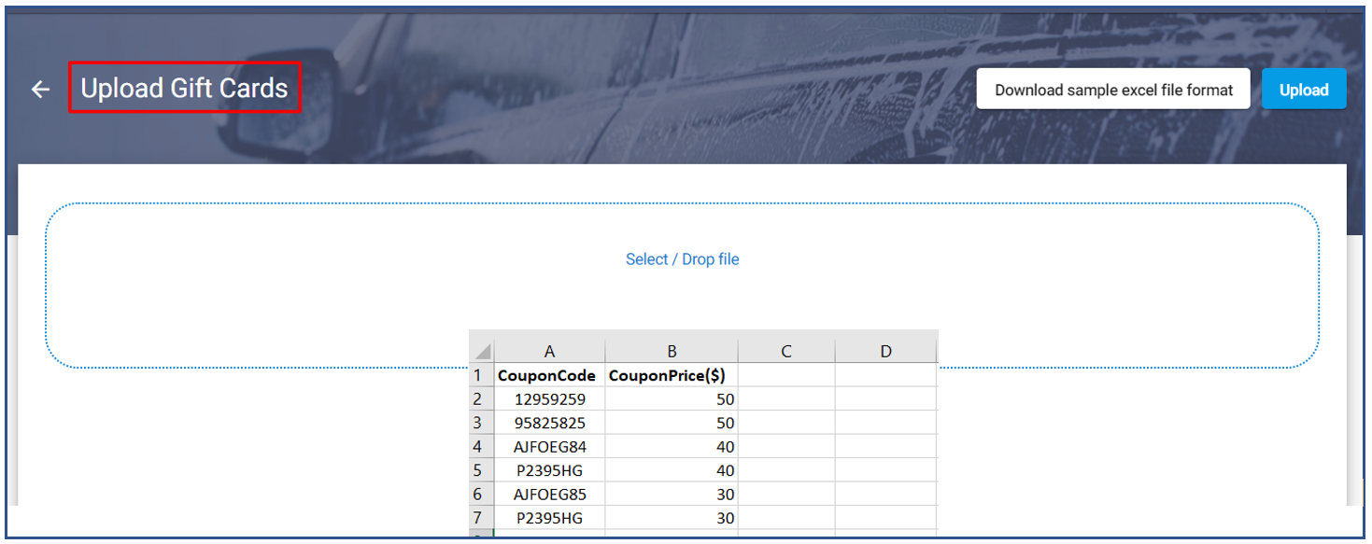The height and width of the screenshot is (544, 1372).
Task: Click the back arrow icon
Action: pos(40,90)
